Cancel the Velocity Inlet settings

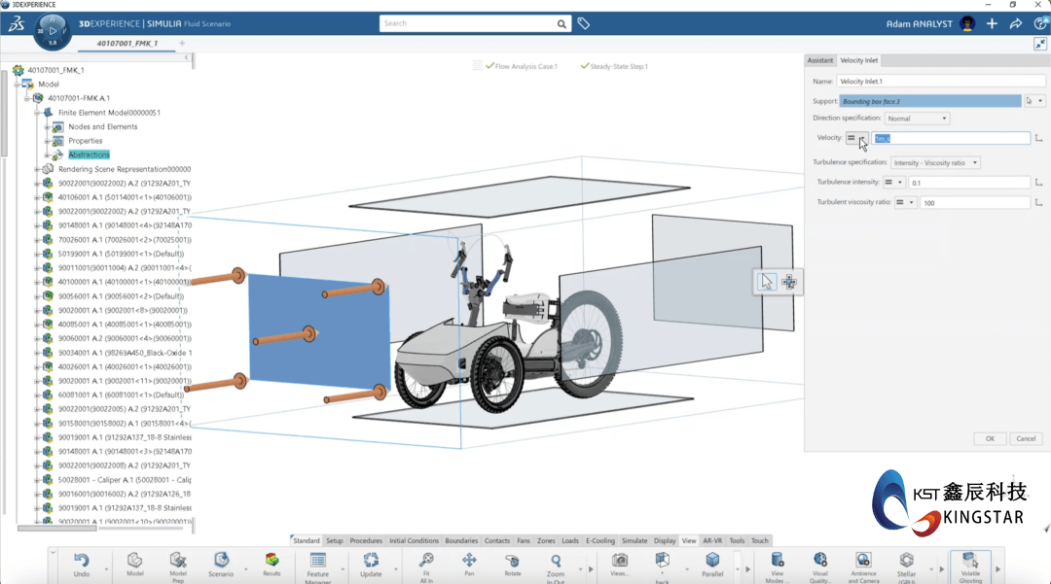point(1026,438)
